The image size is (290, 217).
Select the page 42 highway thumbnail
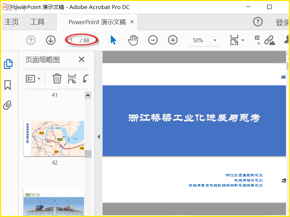coord(54,203)
